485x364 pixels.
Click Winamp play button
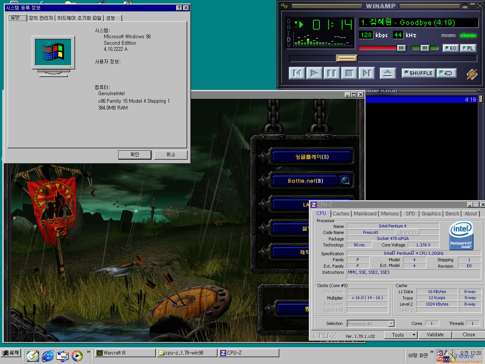314,73
